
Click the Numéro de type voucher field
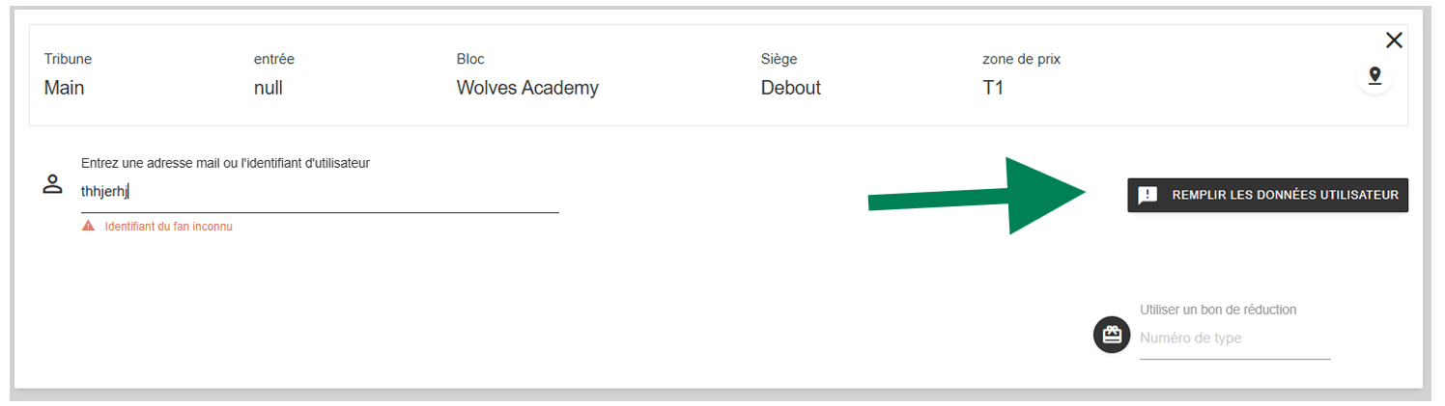point(1233,338)
